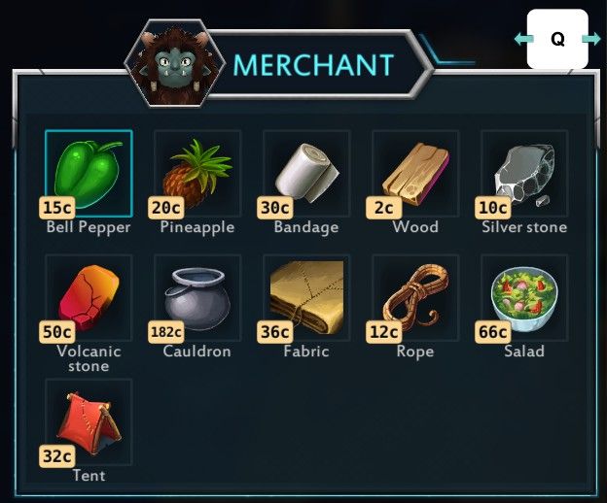Pick the Bandage roll item

pos(306,174)
